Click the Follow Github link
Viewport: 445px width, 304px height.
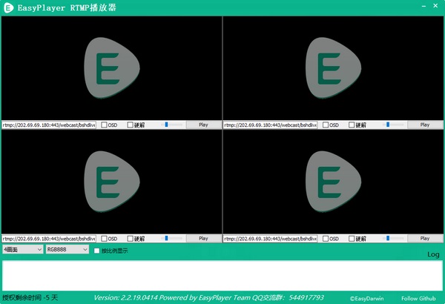pyautogui.click(x=418, y=298)
